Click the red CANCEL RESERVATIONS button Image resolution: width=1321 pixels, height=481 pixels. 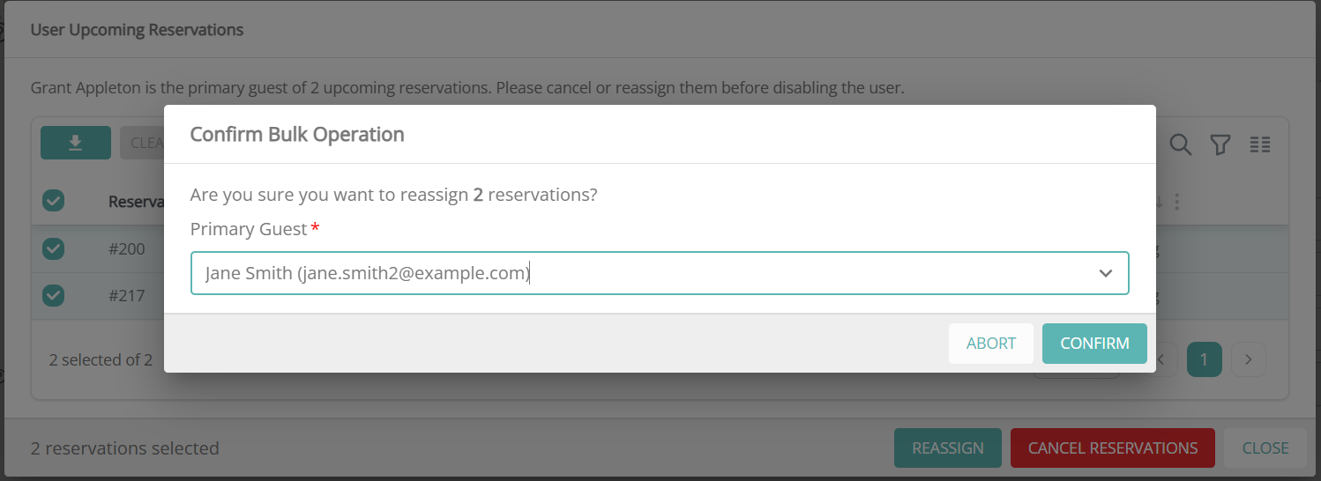[1113, 448]
